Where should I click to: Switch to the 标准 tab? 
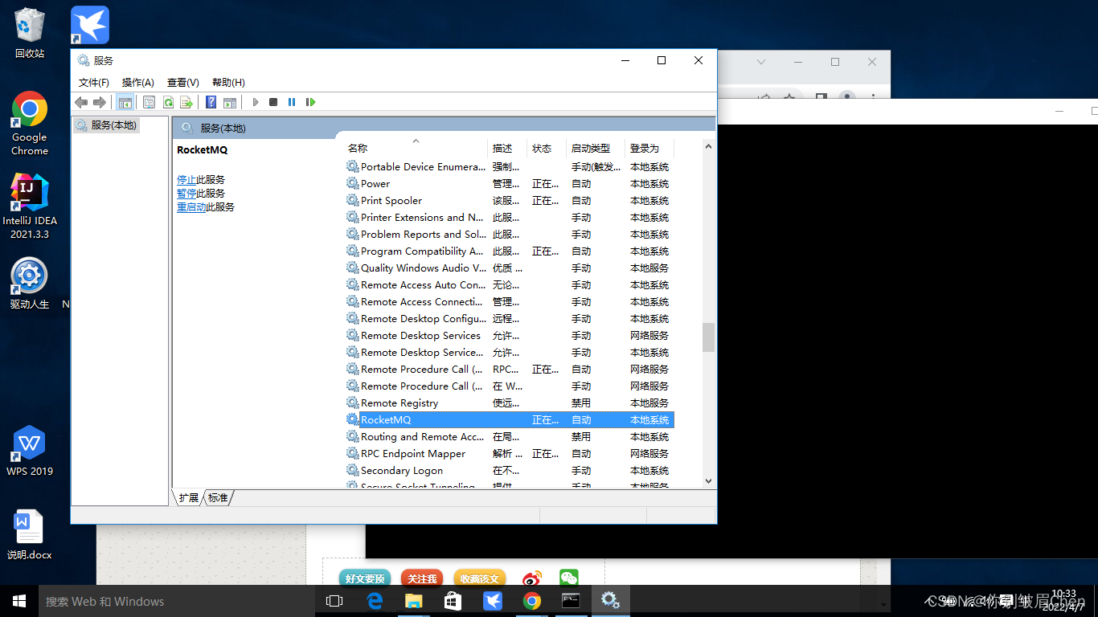(218, 498)
